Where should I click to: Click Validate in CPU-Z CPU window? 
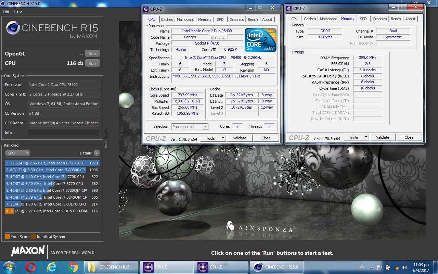[240, 138]
